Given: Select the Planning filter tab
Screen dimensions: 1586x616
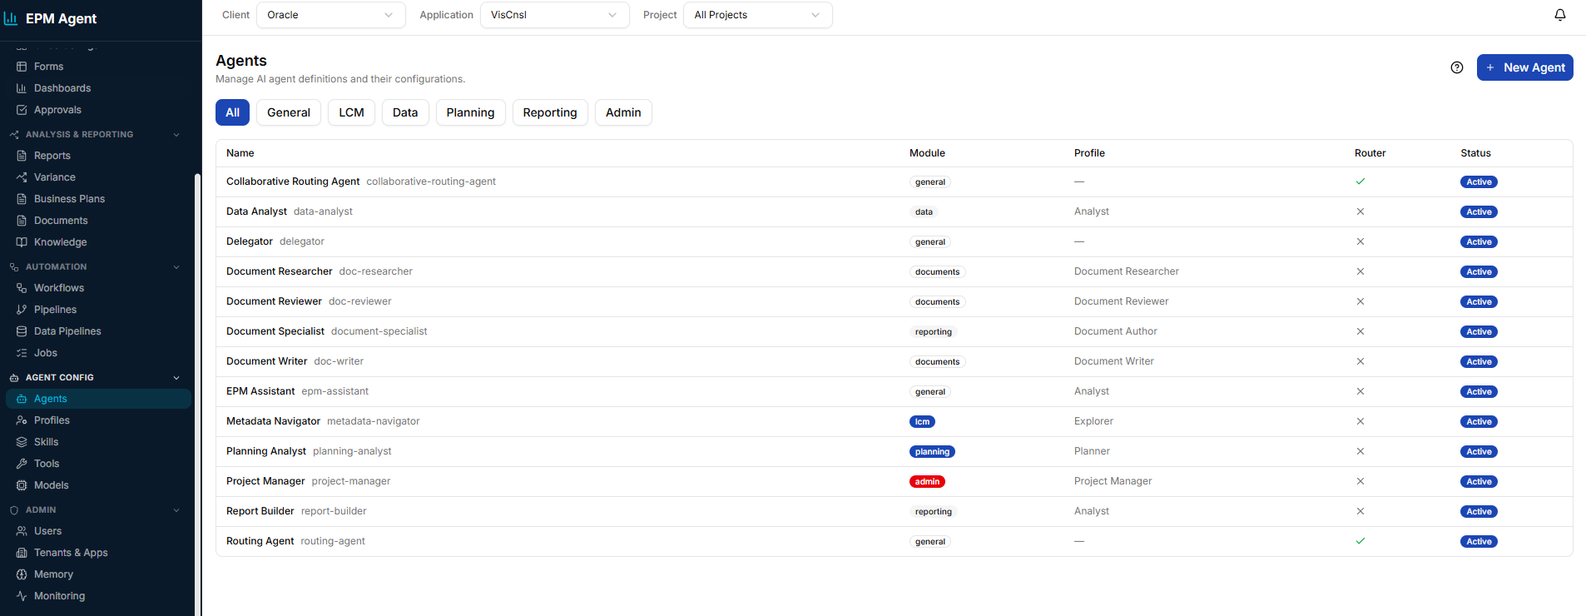Looking at the screenshot, I should coord(470,112).
